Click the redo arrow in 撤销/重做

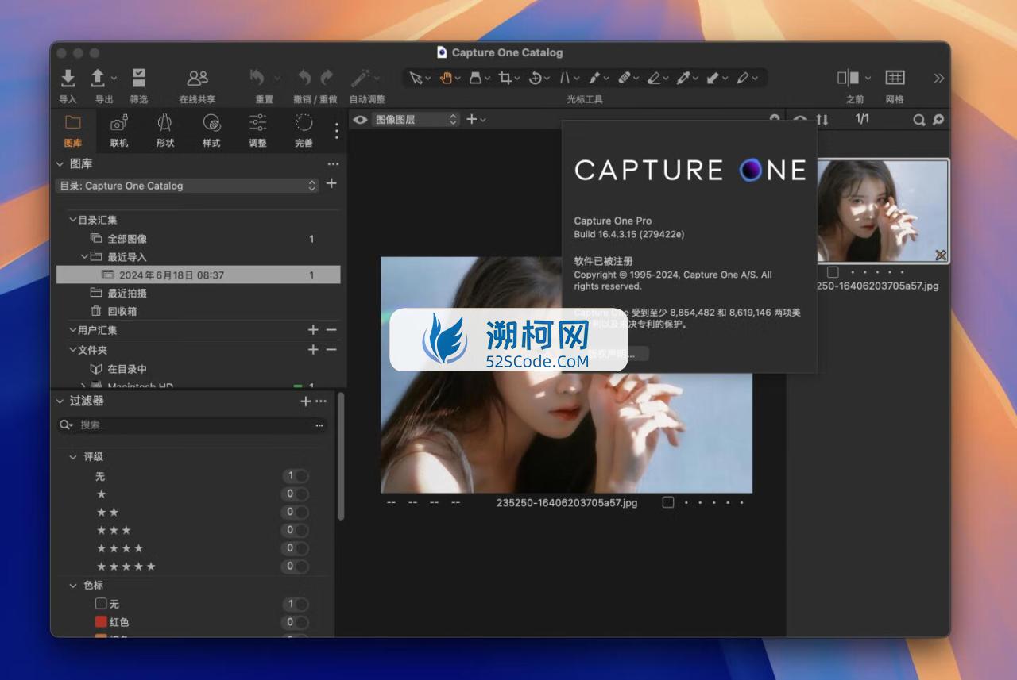(327, 78)
